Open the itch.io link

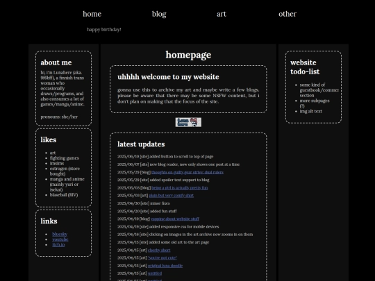pyautogui.click(x=58, y=245)
